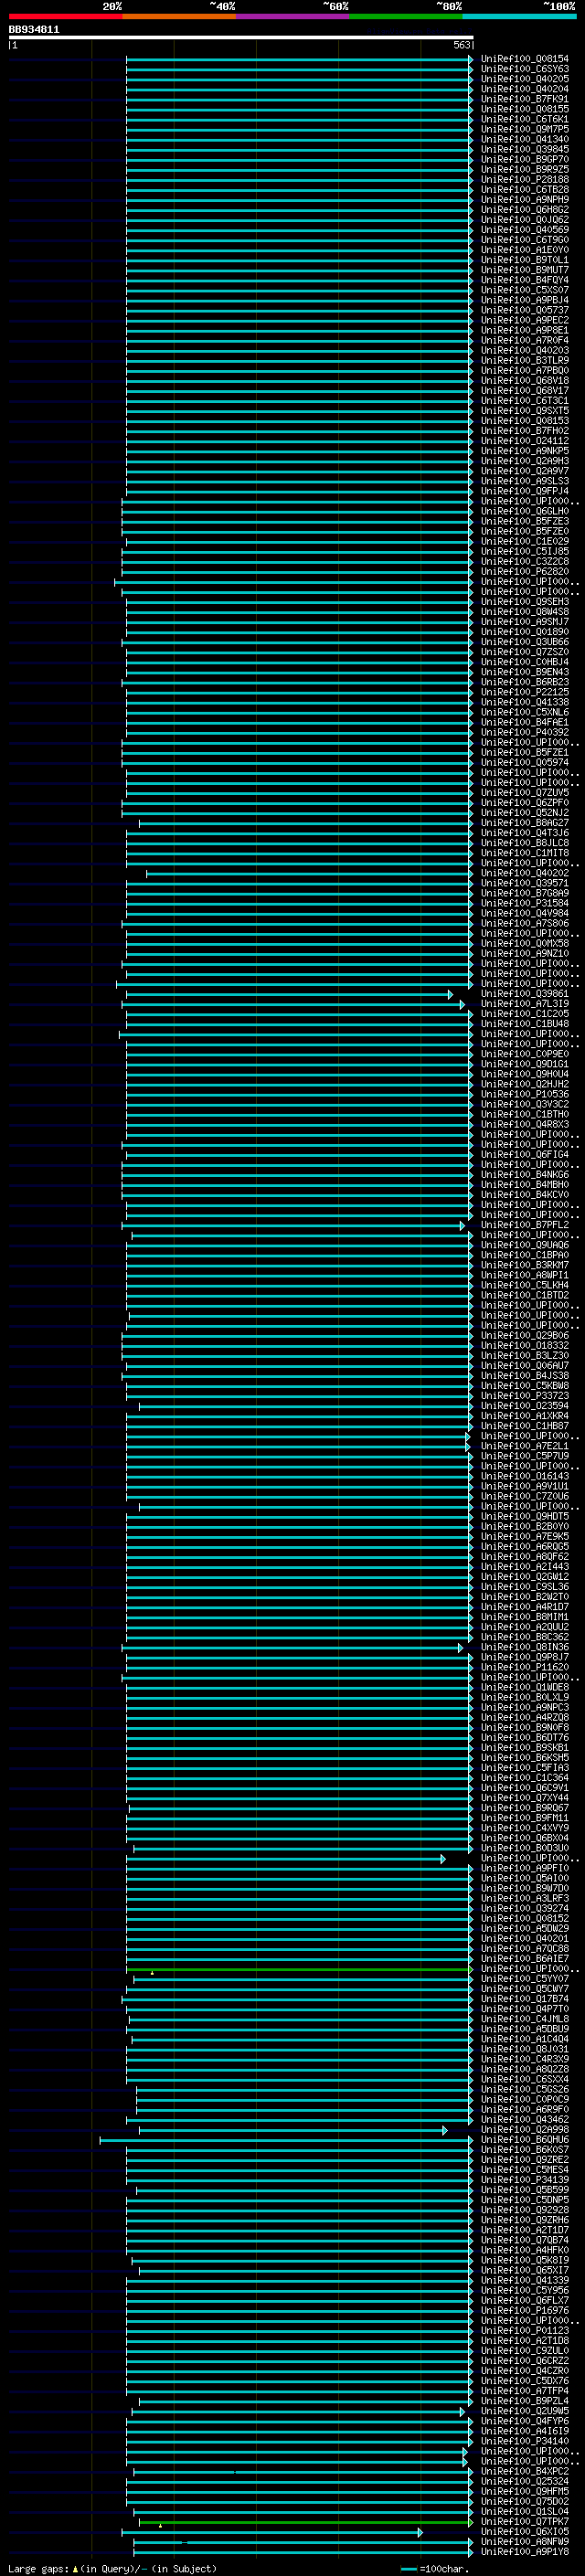Select label UniRef100_Q40202
Viewport: 585px width, 2576px height.
[x=524, y=873]
